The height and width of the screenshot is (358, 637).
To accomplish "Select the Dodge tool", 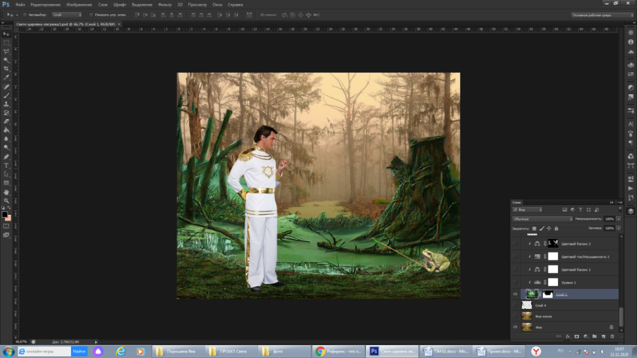I will click(7, 147).
